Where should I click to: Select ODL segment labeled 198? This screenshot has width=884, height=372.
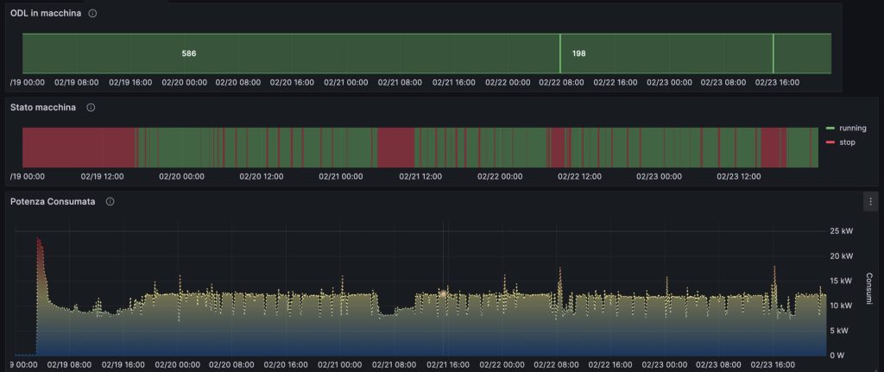[579, 54]
